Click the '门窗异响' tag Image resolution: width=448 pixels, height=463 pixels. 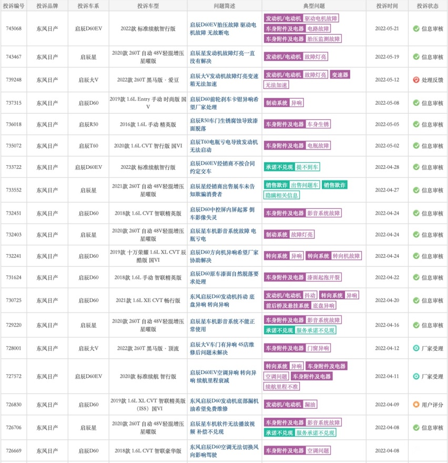point(318,348)
